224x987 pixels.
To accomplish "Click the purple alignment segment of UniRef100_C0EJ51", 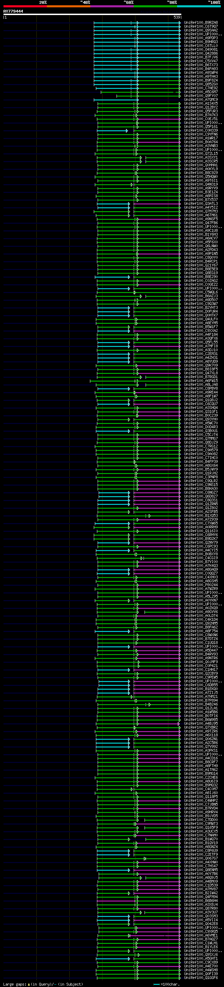I will [159, 119].
